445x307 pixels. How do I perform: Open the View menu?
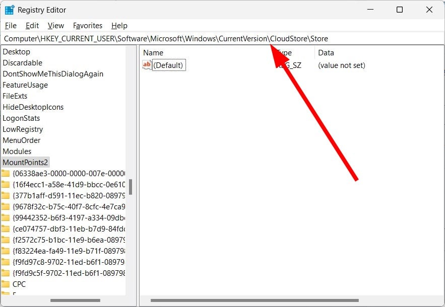[x=56, y=26]
